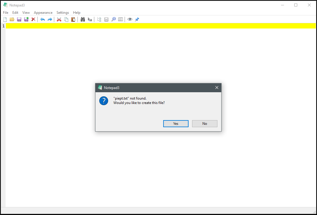The image size is (317, 215).
Task: Click the '"piept.txt" not found.' message text
Action: coord(130,98)
